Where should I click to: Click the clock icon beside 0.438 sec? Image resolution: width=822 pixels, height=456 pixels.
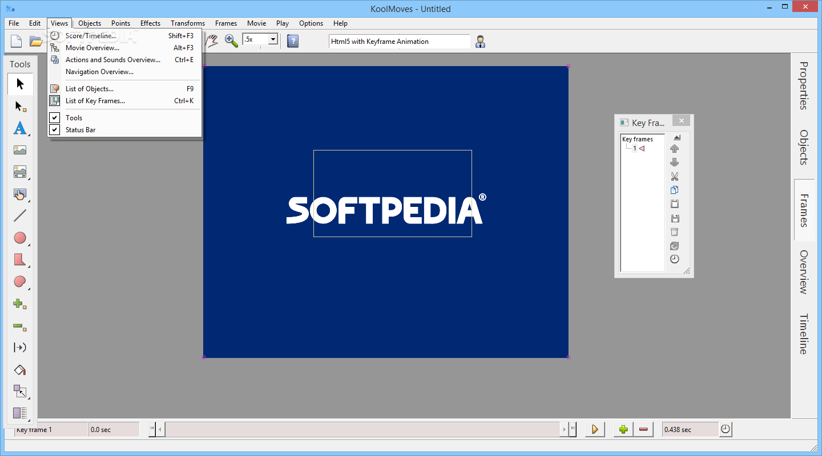726,429
